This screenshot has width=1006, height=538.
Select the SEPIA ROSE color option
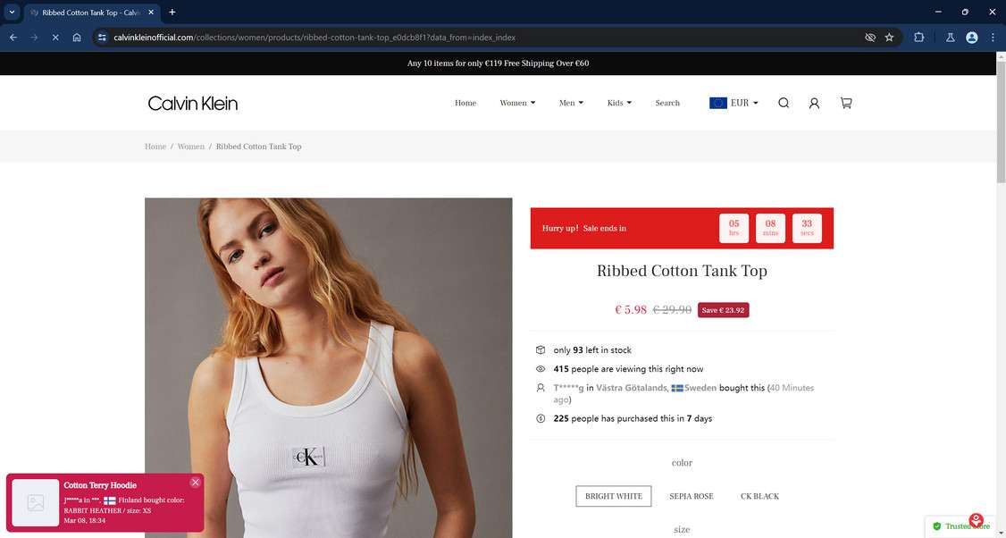click(691, 496)
